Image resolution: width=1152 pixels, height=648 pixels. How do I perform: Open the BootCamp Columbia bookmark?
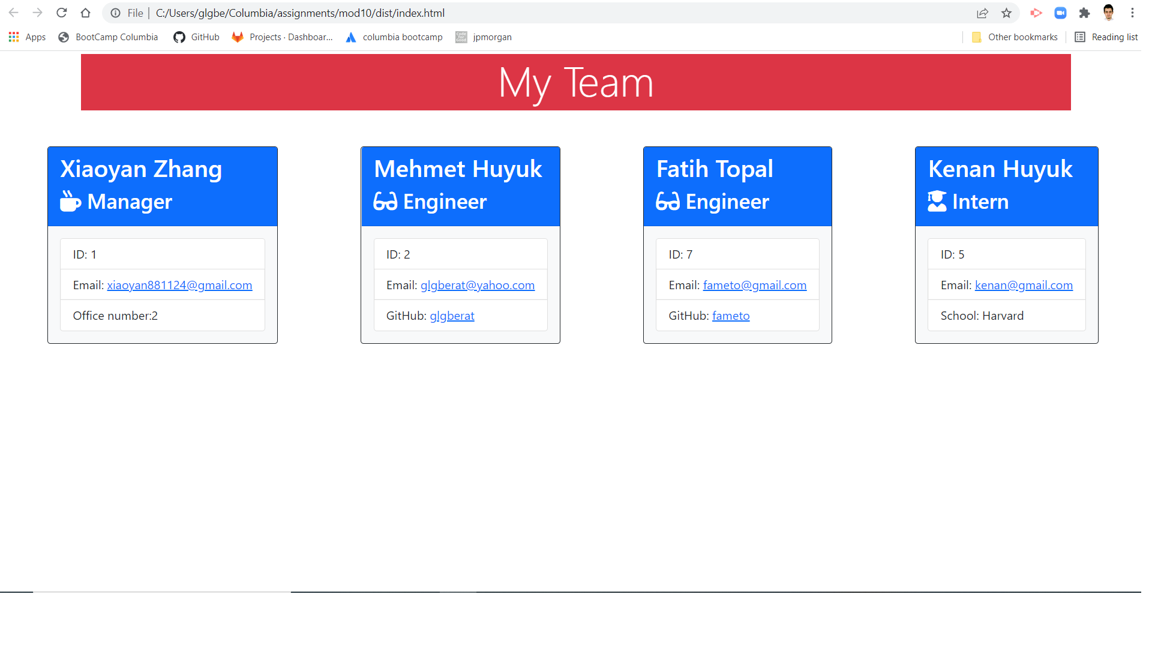tap(108, 37)
